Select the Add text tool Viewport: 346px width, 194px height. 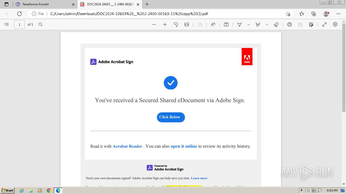pos(226,25)
